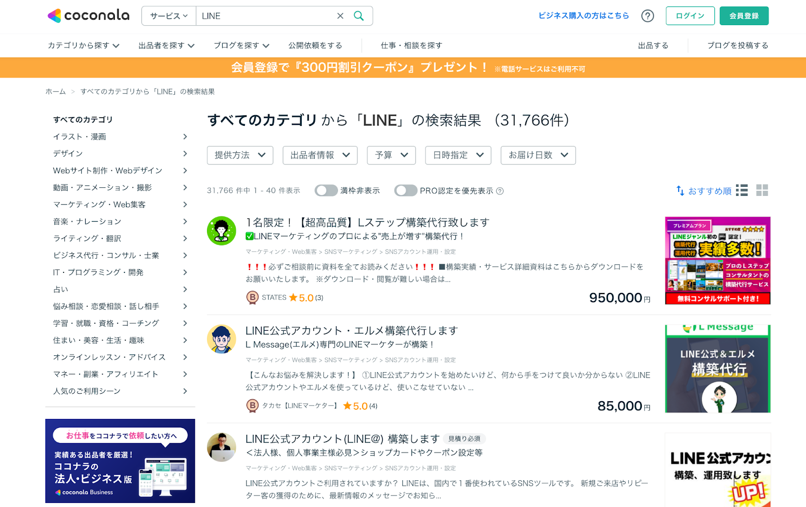Select Webサイト制作・Webデザイン category
Screen dimensions: 806x507
[120, 171]
